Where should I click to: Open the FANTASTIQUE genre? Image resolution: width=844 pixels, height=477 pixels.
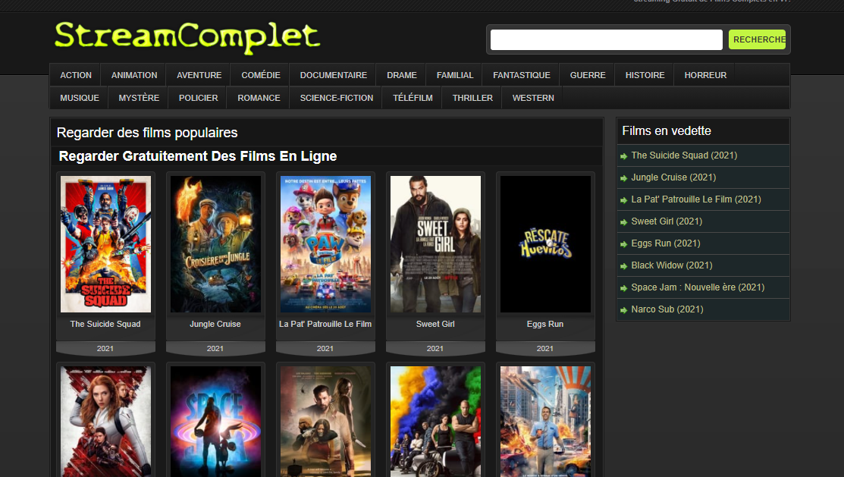coord(522,75)
